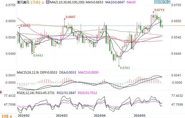Click the small red icon on left edge
Screen dimensions: 185x118
[1, 92]
